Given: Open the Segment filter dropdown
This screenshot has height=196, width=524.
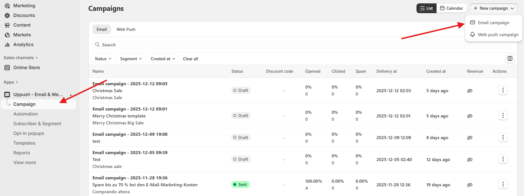Looking at the screenshot, I should pyautogui.click(x=131, y=59).
